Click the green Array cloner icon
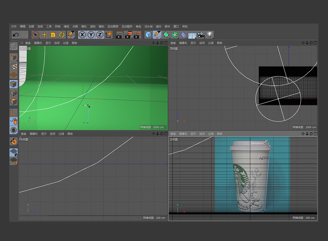This screenshot has height=241, width=328. pyautogui.click(x=175, y=35)
